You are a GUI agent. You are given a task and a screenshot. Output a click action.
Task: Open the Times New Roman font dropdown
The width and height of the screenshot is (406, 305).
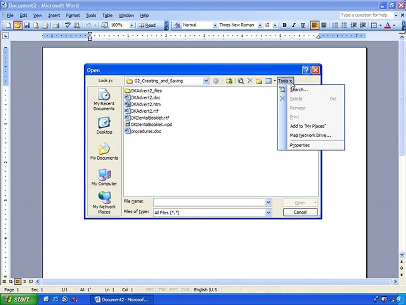[260, 25]
